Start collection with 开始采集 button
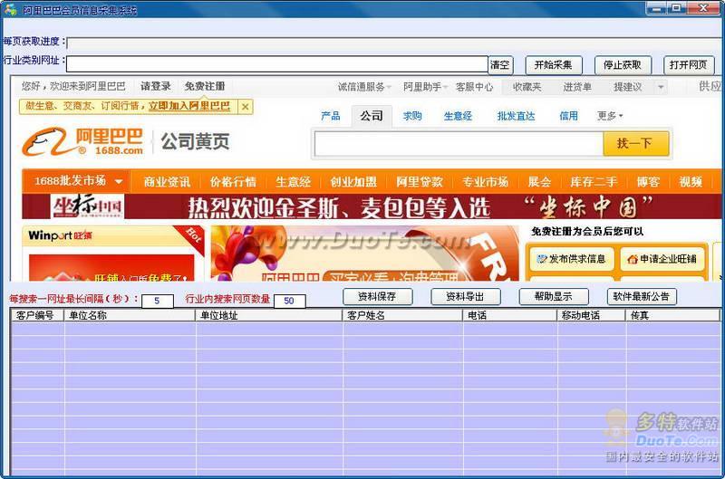The width and height of the screenshot is (725, 479). [x=554, y=65]
